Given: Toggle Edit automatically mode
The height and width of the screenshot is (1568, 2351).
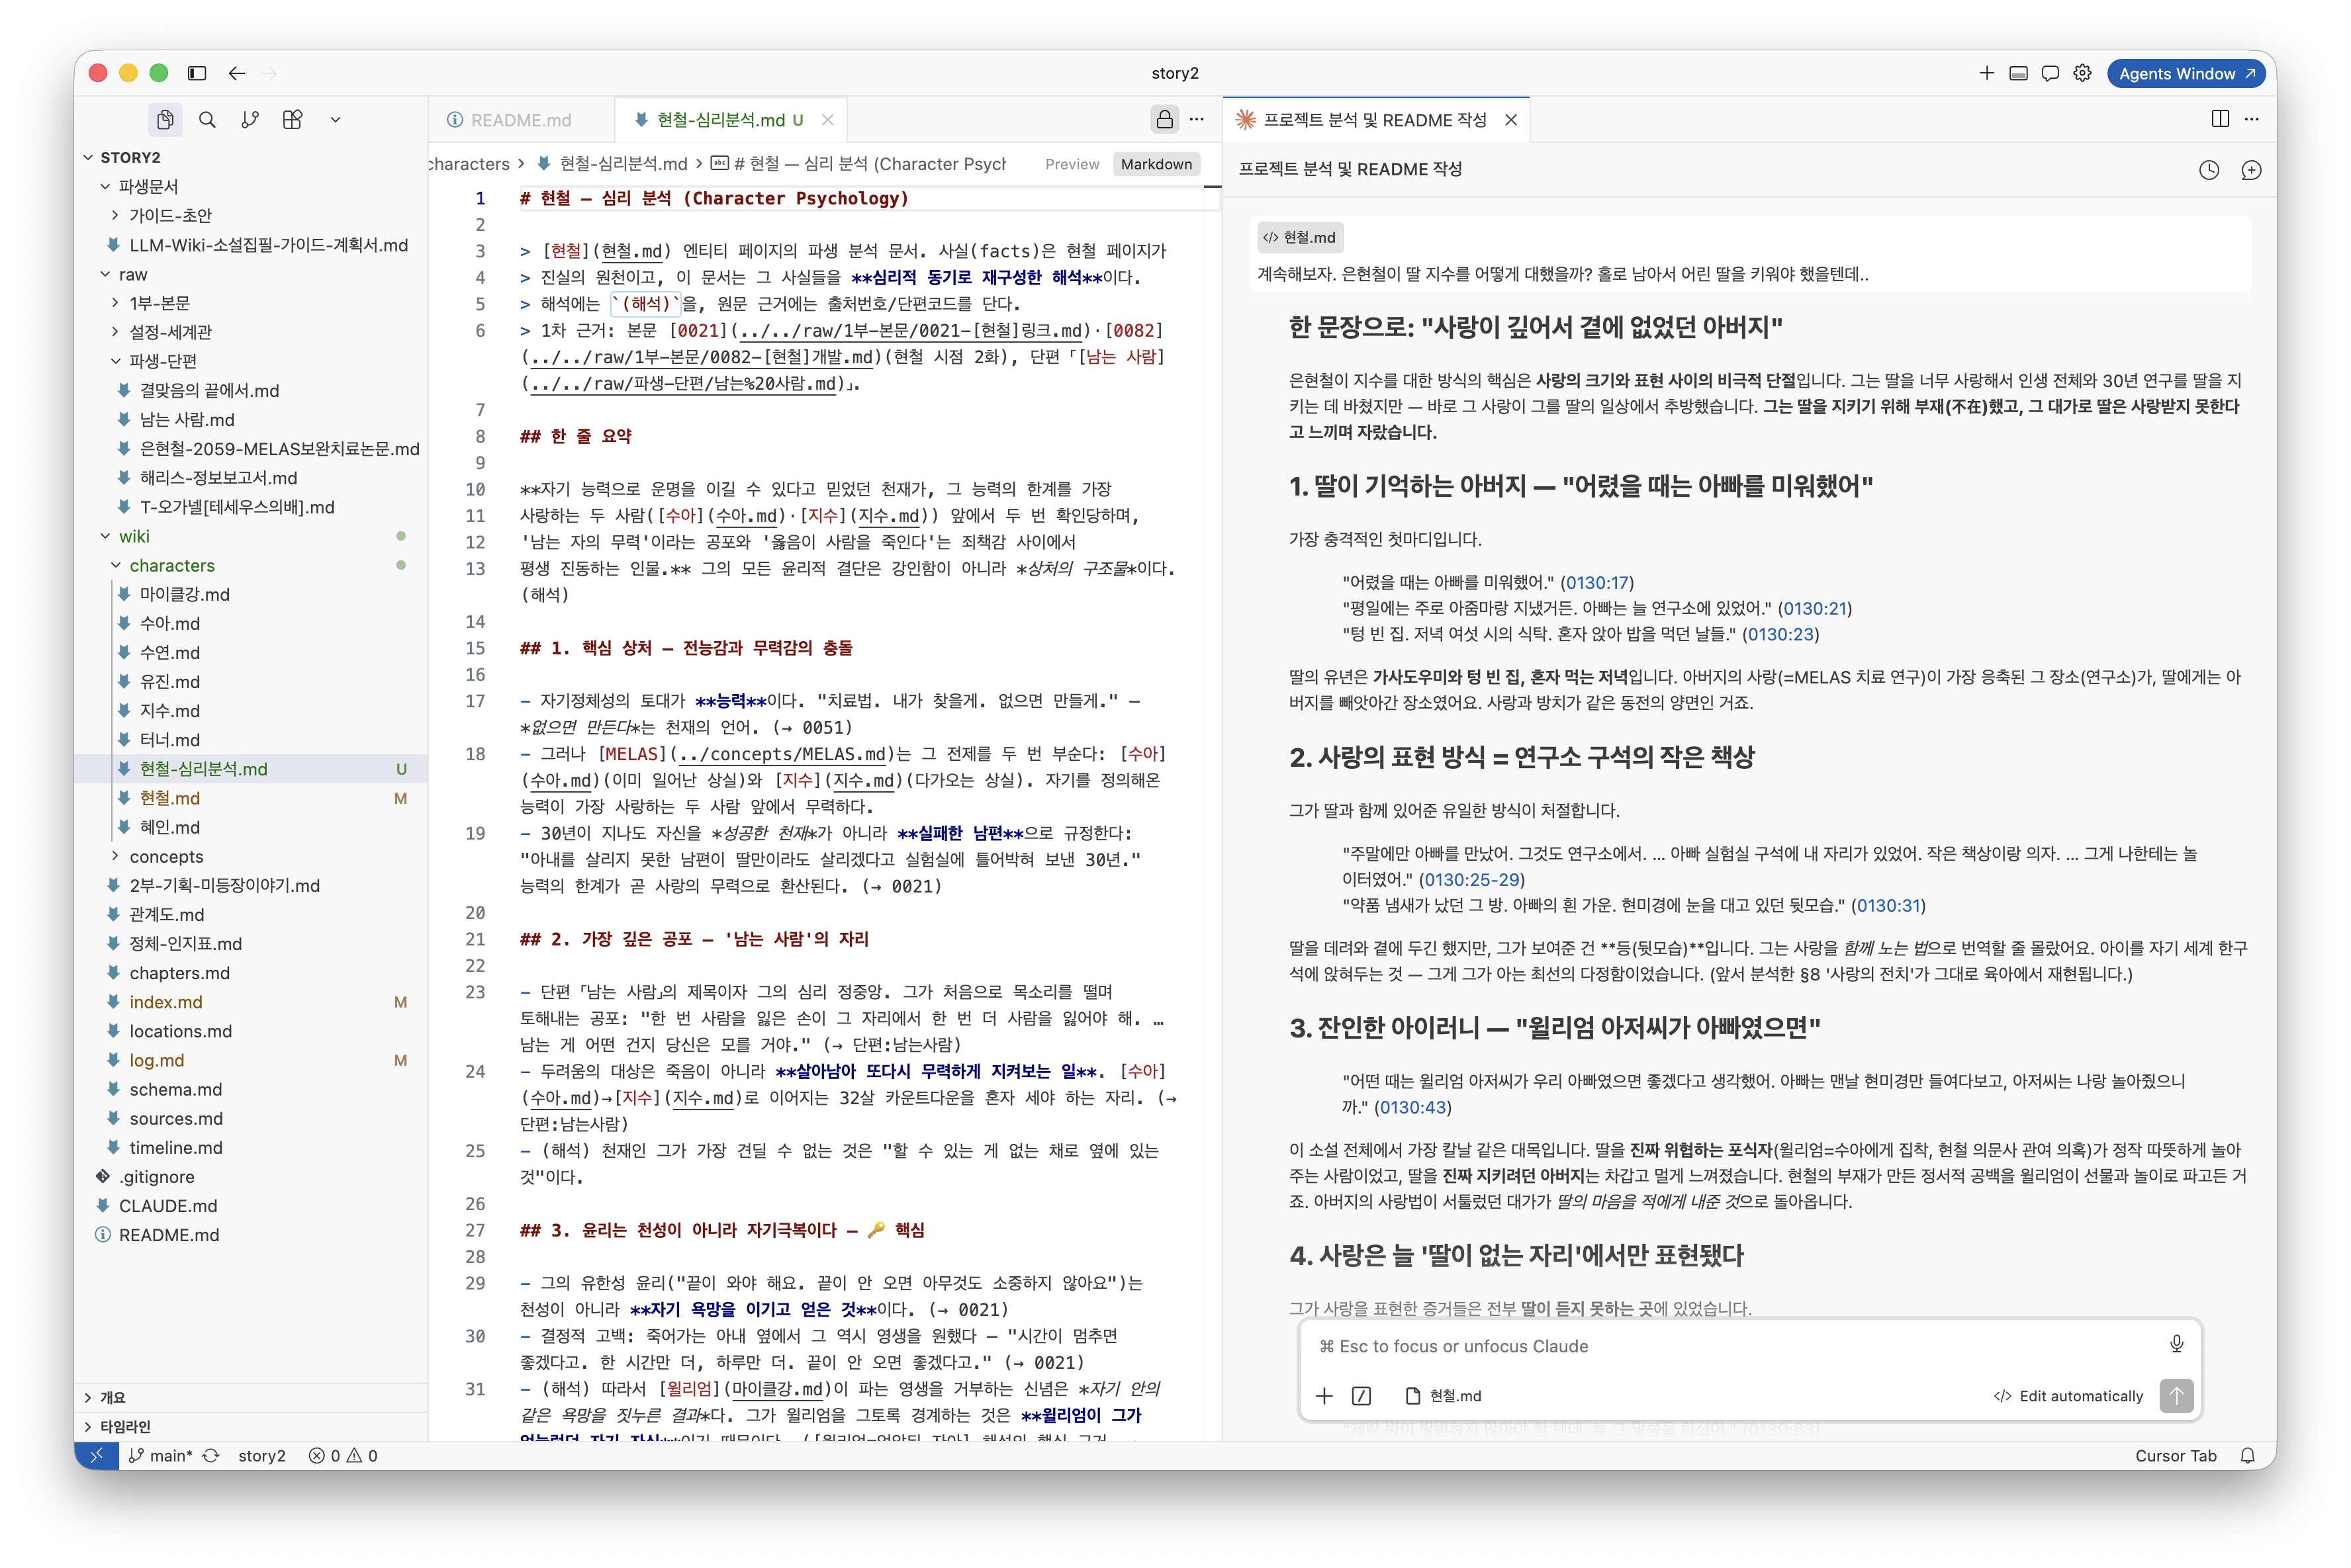Looking at the screenshot, I should (x=2068, y=1396).
